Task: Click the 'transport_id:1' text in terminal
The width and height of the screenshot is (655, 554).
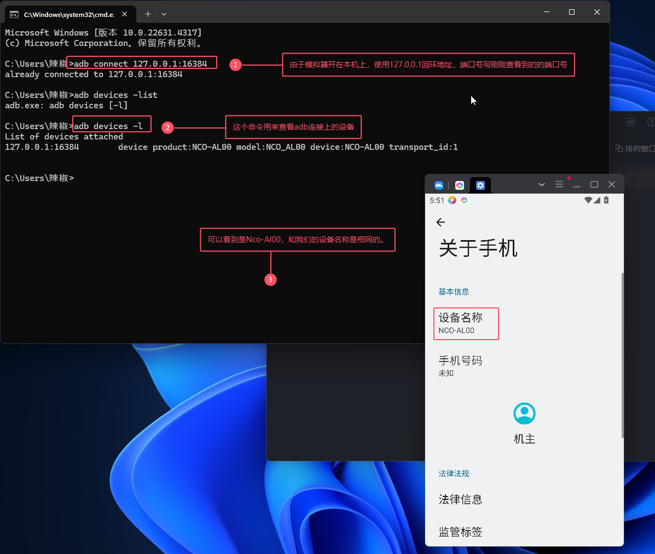Action: click(423, 147)
